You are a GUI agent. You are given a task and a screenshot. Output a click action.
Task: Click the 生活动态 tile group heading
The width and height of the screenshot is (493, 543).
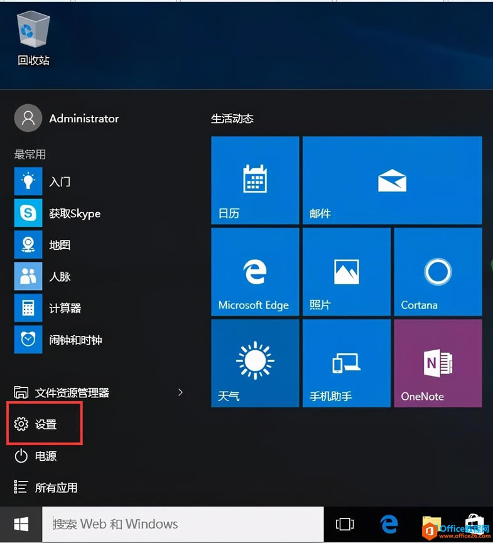coord(232,119)
